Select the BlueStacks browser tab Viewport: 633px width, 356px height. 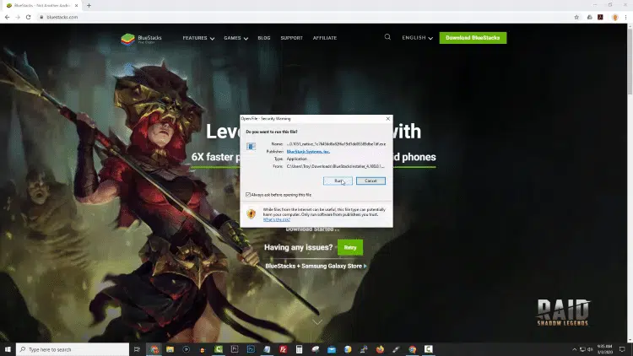tap(41, 6)
